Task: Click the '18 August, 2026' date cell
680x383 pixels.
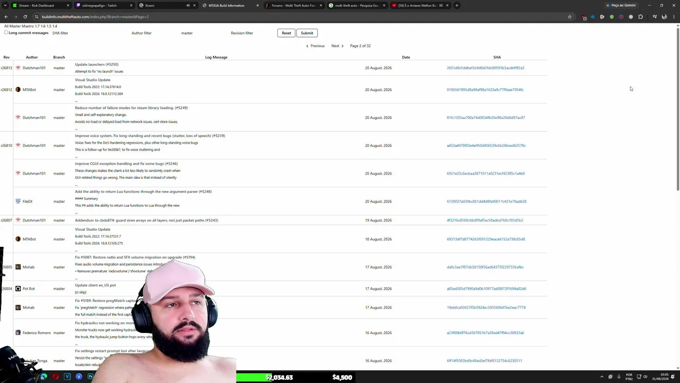Action: [x=378, y=239]
